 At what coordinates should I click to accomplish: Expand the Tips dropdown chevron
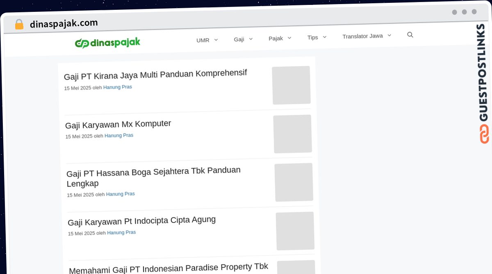click(x=324, y=37)
